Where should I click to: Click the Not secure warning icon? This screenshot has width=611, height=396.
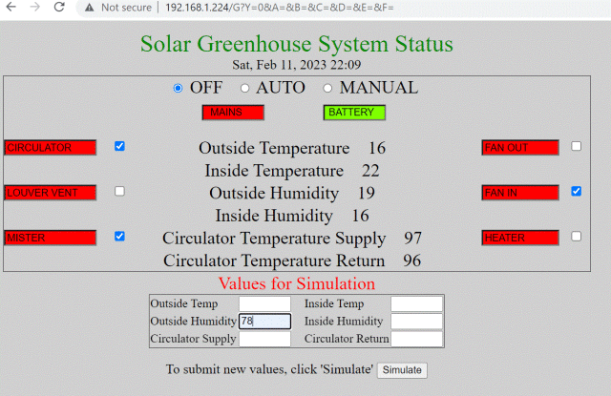(x=90, y=7)
